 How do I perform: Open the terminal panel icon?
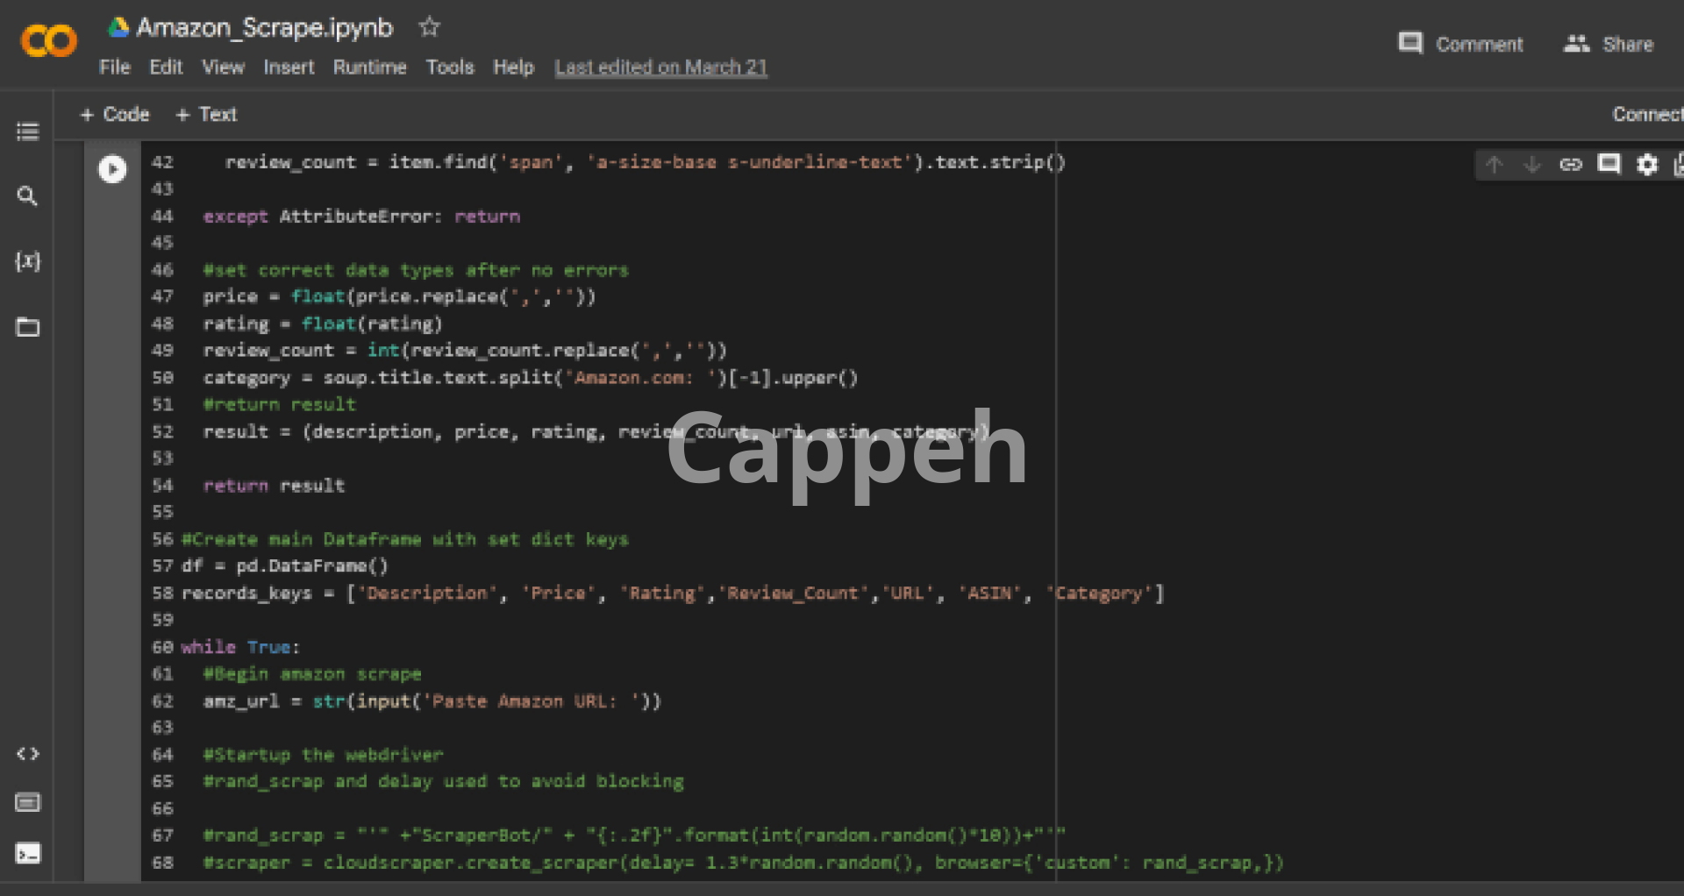click(28, 853)
